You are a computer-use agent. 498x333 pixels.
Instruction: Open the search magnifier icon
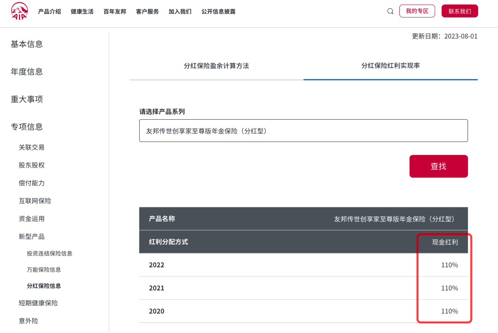click(x=391, y=12)
